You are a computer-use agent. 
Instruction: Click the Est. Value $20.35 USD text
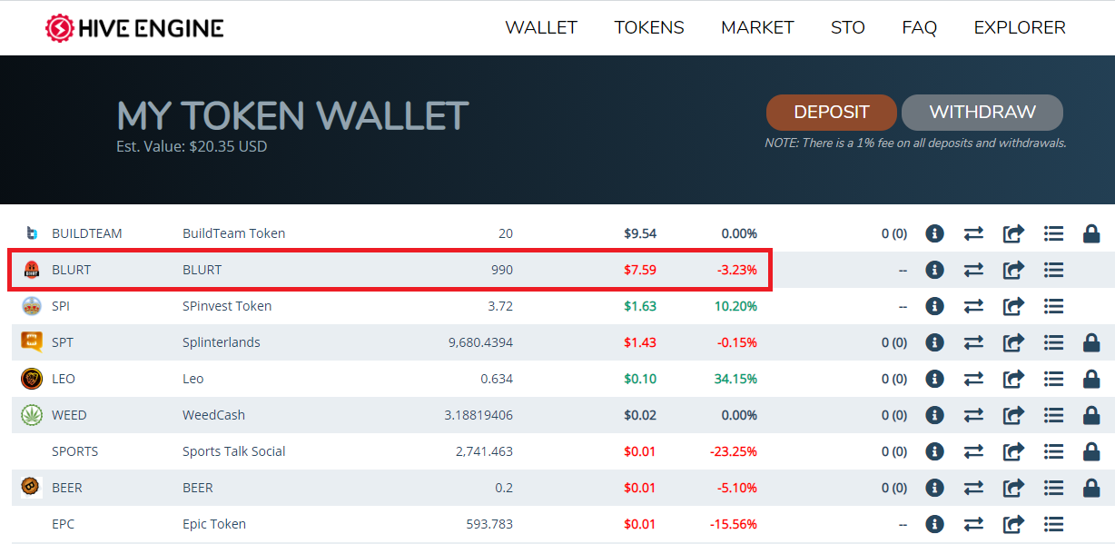pyautogui.click(x=192, y=146)
